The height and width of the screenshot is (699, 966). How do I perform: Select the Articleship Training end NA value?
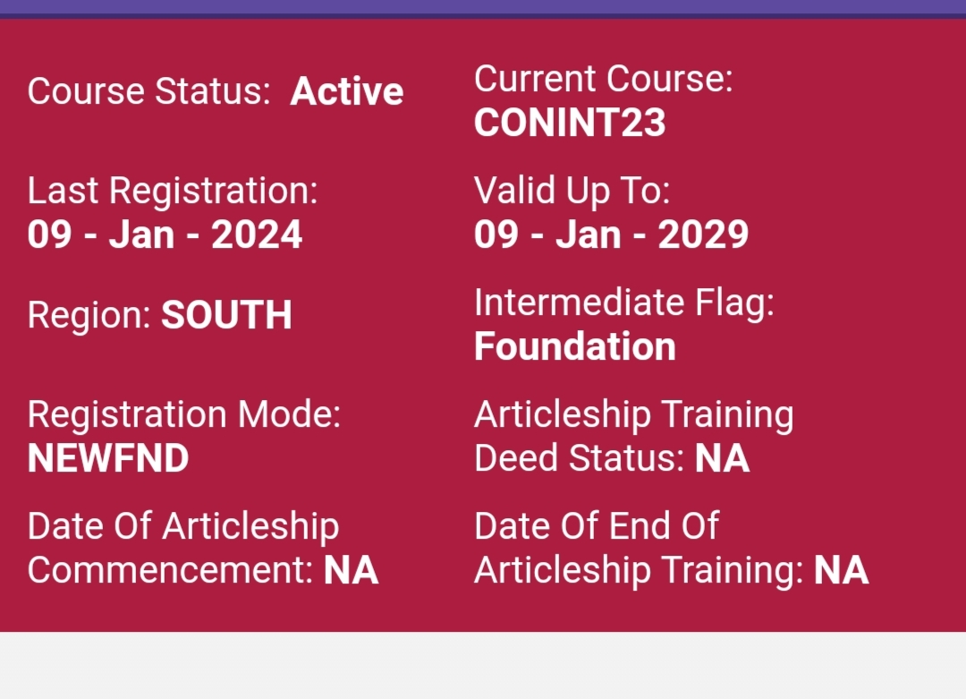[x=841, y=570]
